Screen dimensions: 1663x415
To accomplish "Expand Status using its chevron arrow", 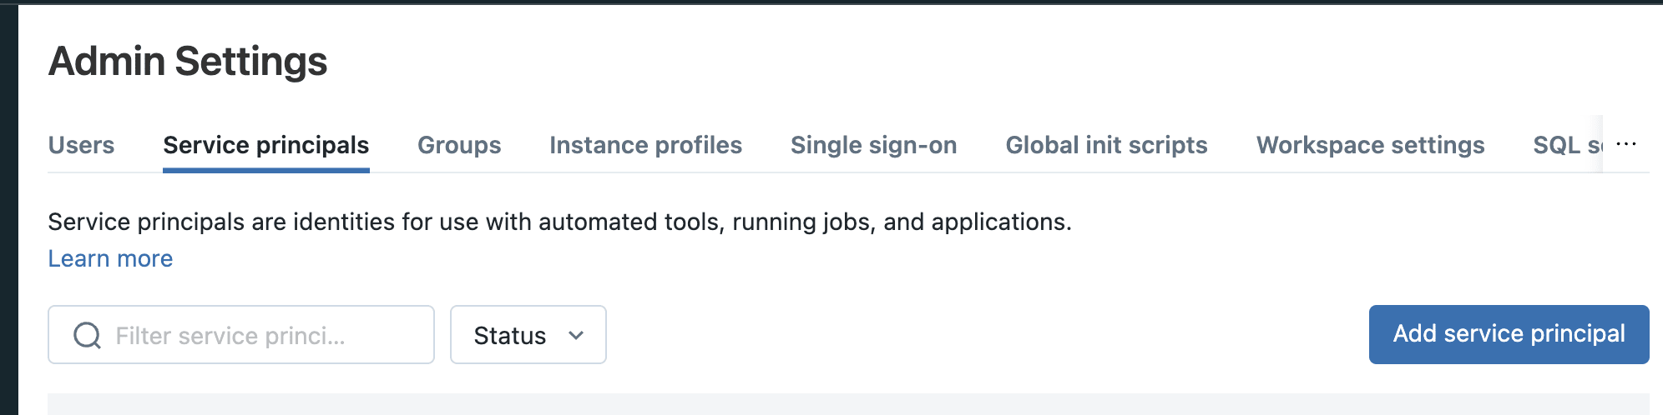I will 576,335.
